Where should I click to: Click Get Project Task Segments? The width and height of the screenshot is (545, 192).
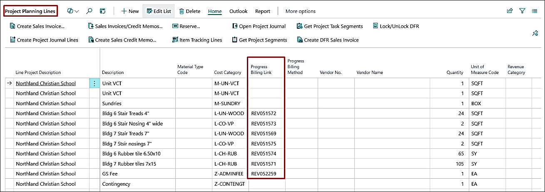pos(330,26)
